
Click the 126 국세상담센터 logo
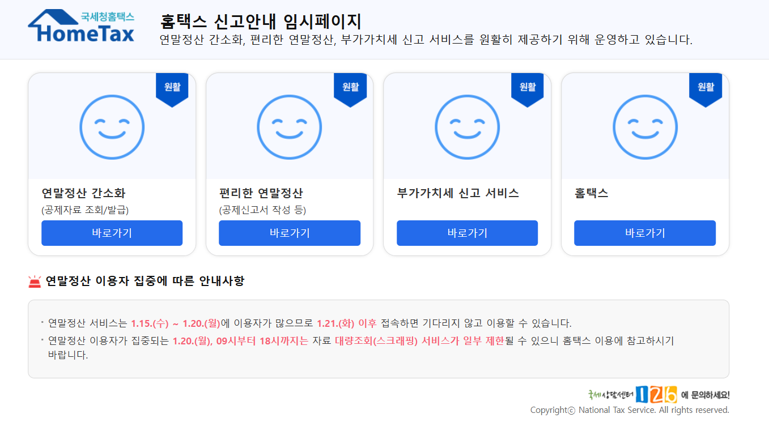point(632,394)
